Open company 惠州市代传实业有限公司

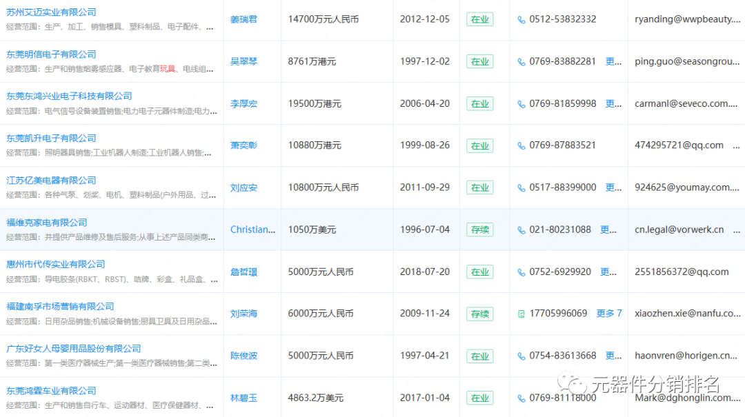[x=56, y=264]
